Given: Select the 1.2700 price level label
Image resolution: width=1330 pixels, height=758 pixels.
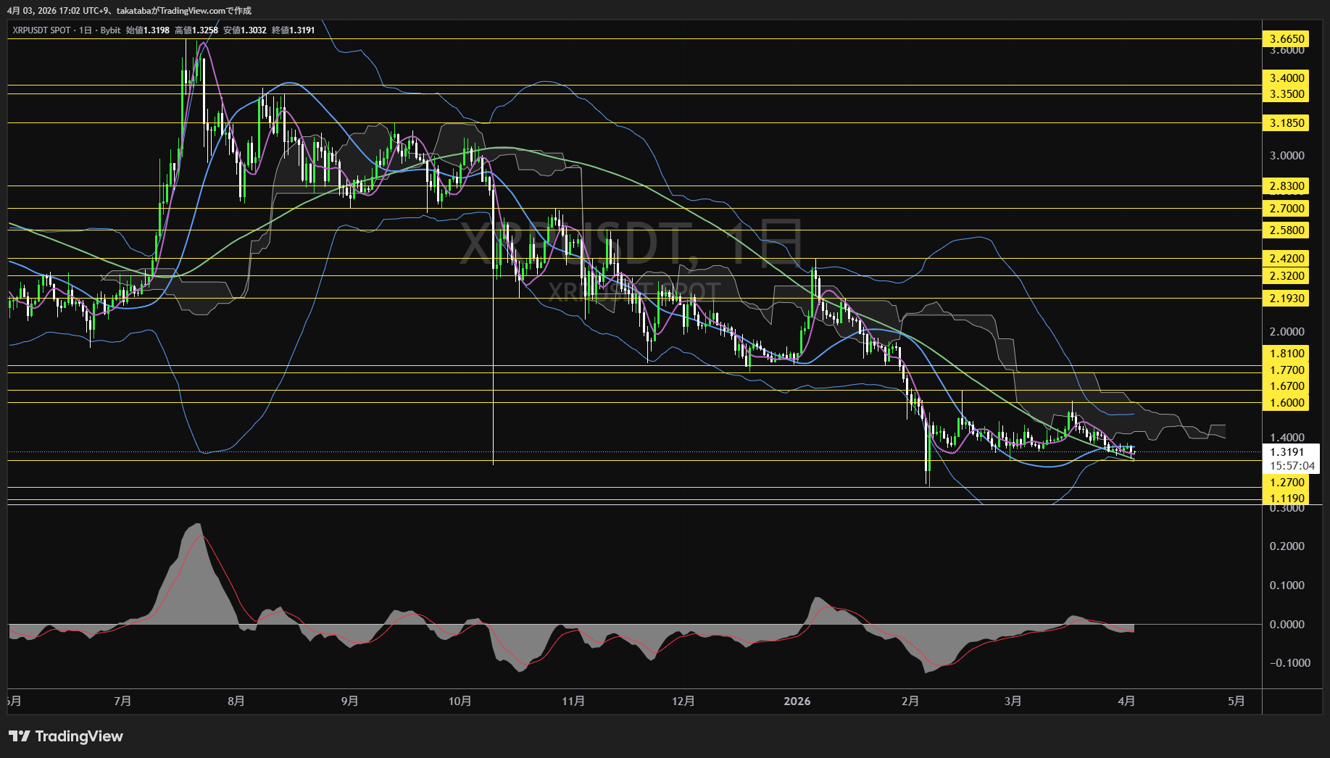Looking at the screenshot, I should coord(1287,483).
